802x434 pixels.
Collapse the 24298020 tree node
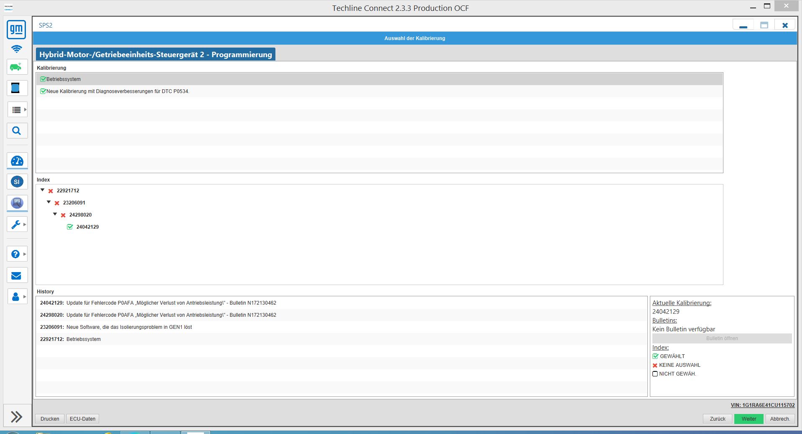click(55, 214)
